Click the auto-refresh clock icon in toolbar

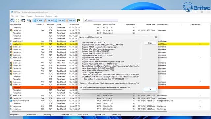12,20
